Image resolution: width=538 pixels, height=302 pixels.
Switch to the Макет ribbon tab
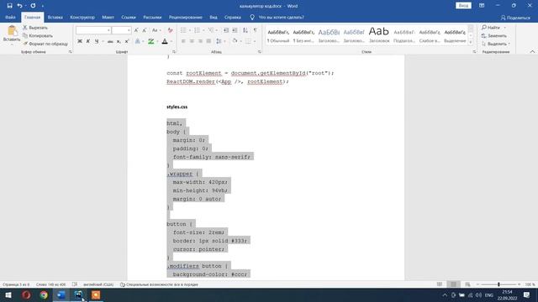pos(108,17)
